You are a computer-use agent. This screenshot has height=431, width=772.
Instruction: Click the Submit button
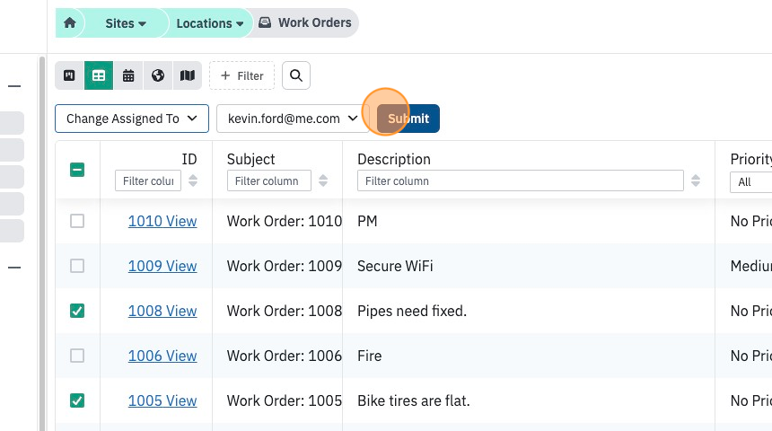tap(408, 119)
